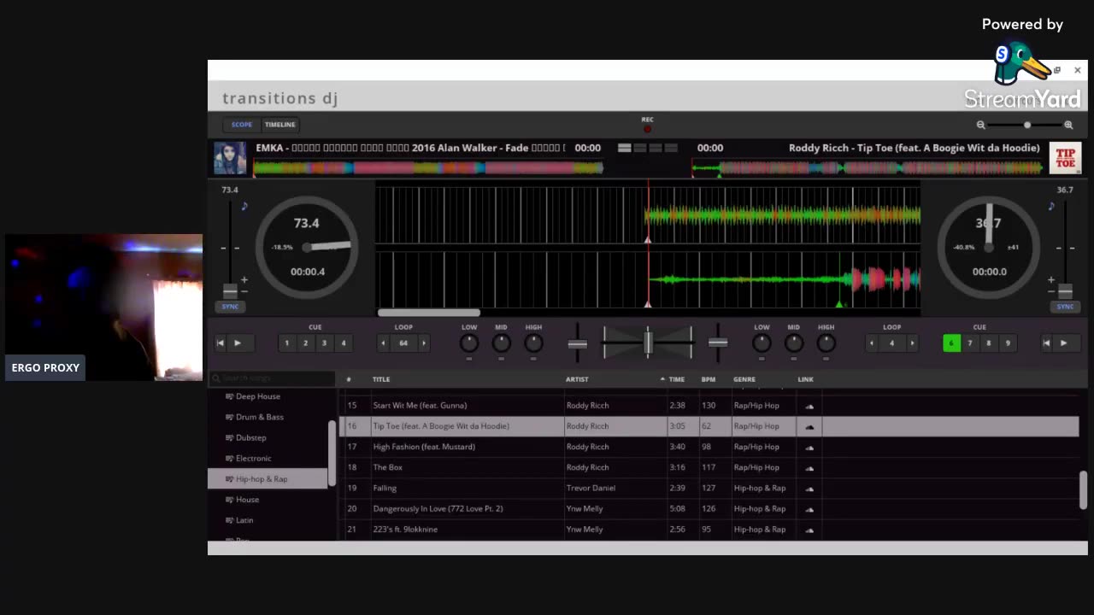This screenshot has width=1094, height=615.
Task: Increase left deck loop length arrow
Action: [423, 343]
